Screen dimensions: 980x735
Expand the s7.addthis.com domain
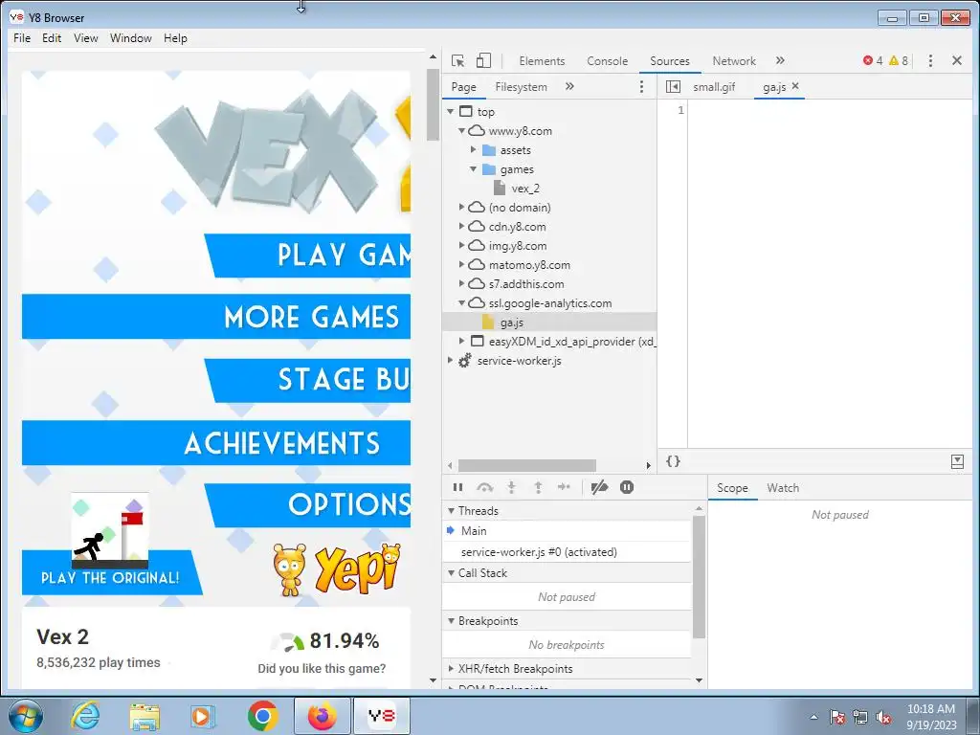point(462,283)
